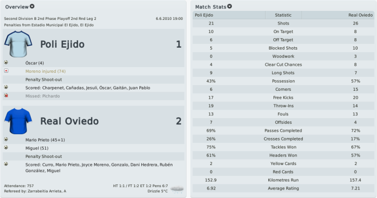
Task: Click the drizzle weather cloud icon
Action: [x=177, y=189]
